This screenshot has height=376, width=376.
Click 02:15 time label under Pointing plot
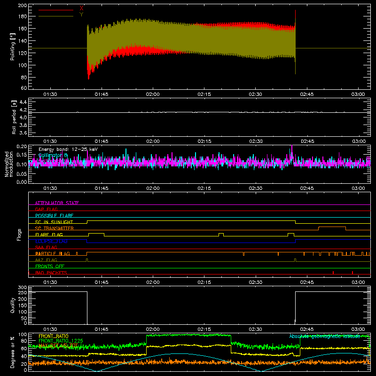click(x=204, y=94)
